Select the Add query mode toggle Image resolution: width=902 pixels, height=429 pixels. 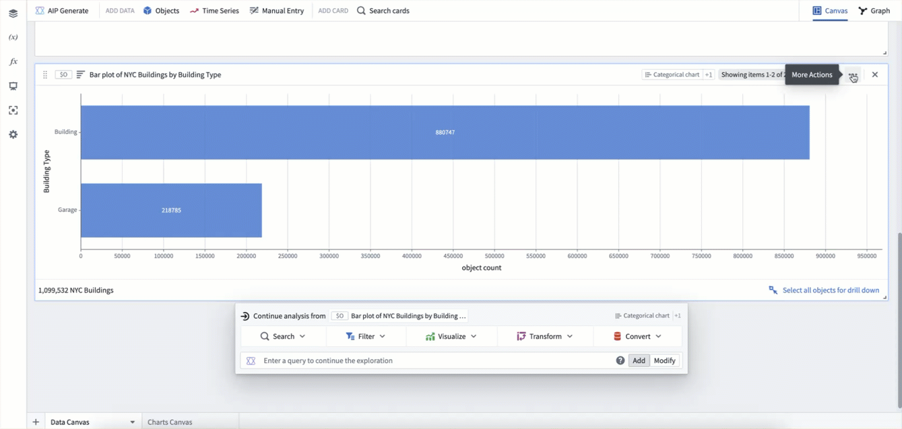click(x=639, y=360)
